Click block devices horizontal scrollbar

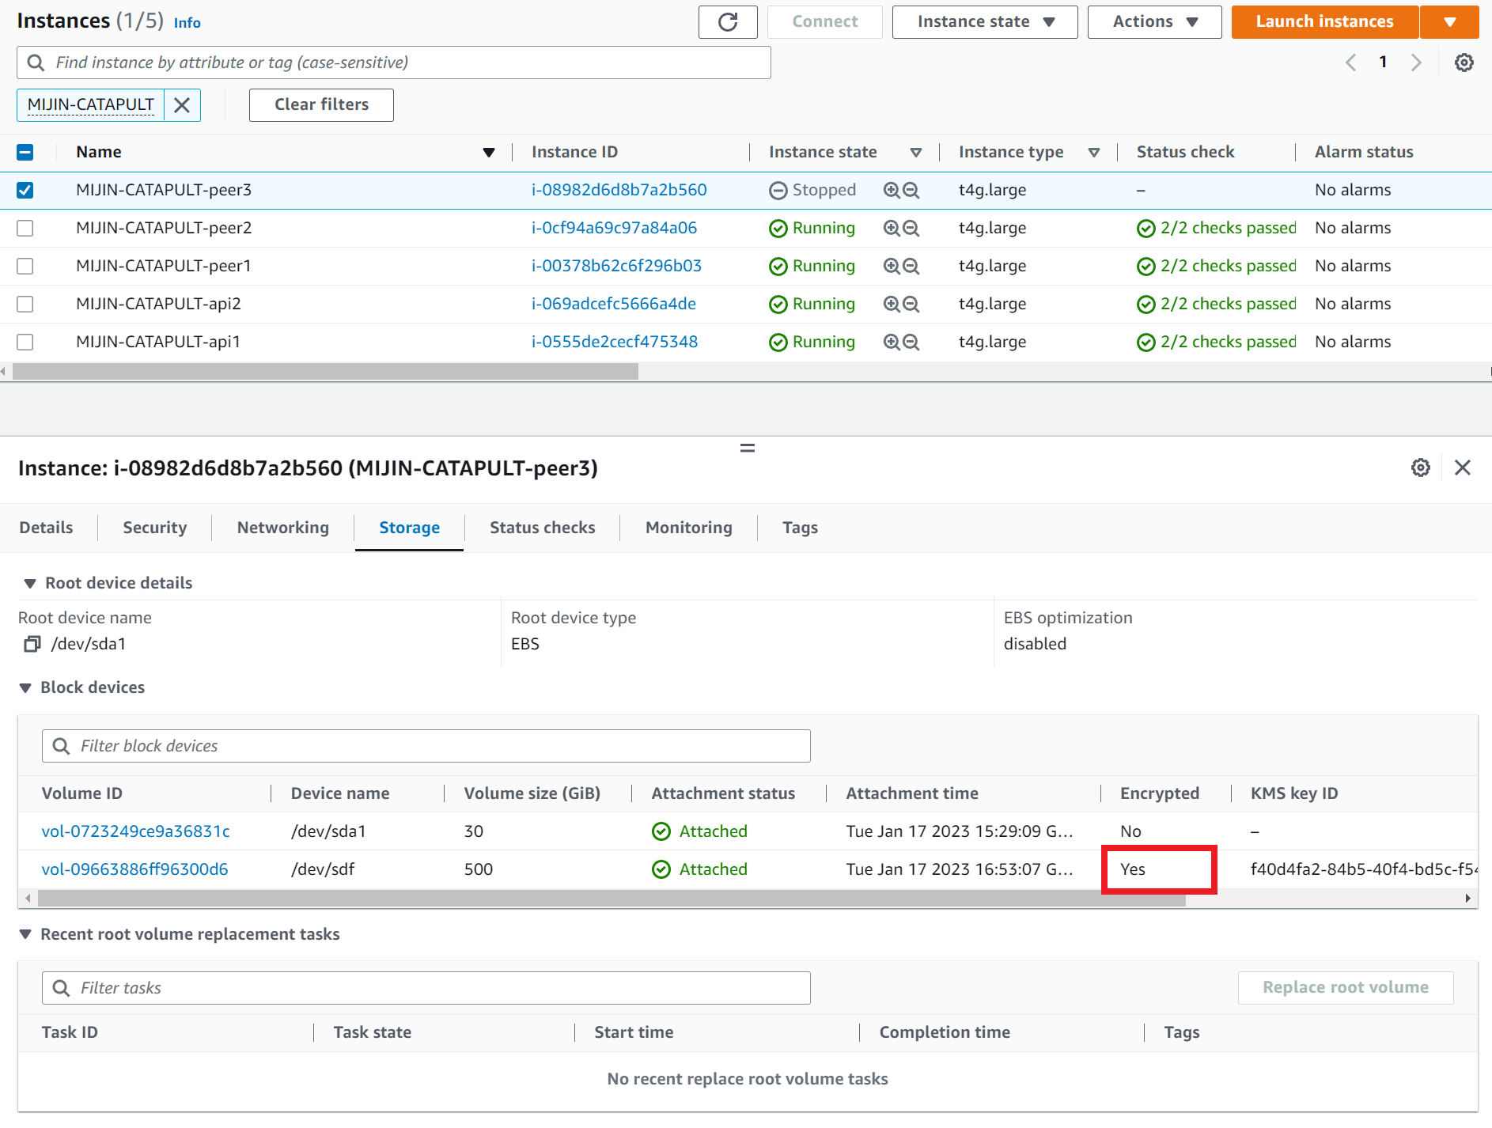[x=612, y=899]
